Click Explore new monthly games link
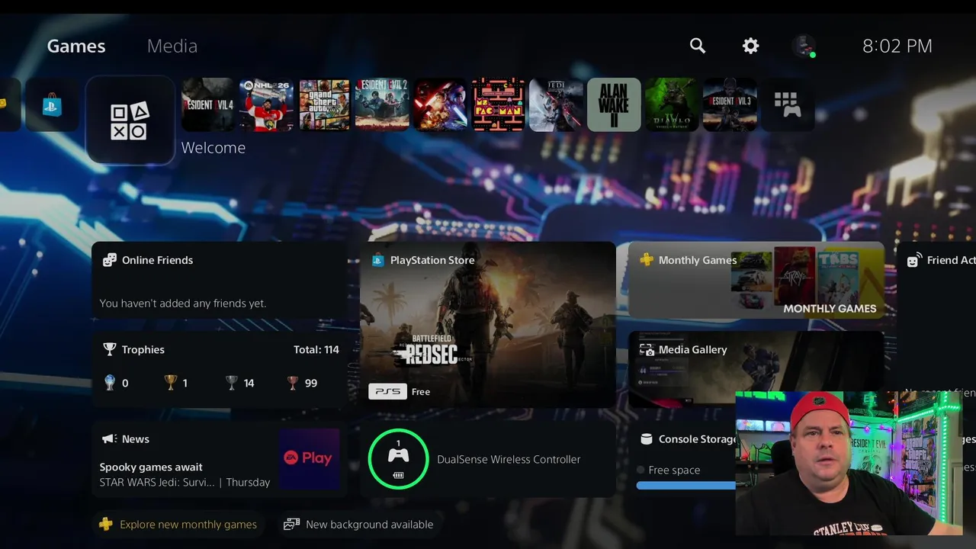The image size is (976, 549). [188, 525]
